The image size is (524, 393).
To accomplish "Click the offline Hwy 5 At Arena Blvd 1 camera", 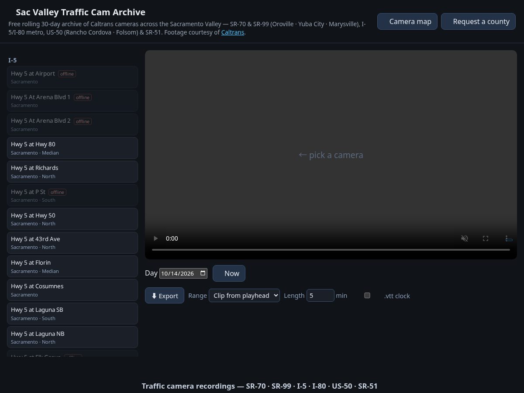I will point(72,101).
